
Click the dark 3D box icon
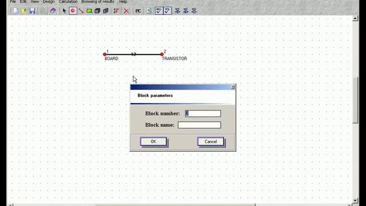(x=97, y=11)
